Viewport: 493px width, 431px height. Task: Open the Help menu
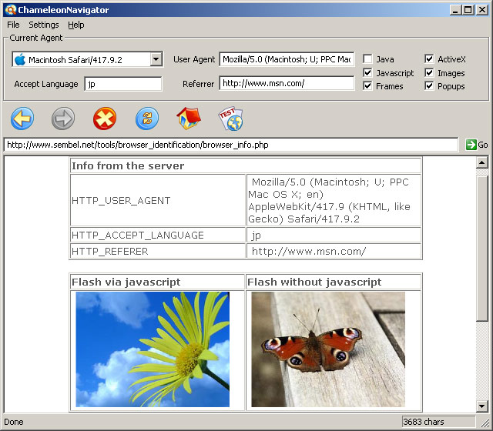[76, 25]
